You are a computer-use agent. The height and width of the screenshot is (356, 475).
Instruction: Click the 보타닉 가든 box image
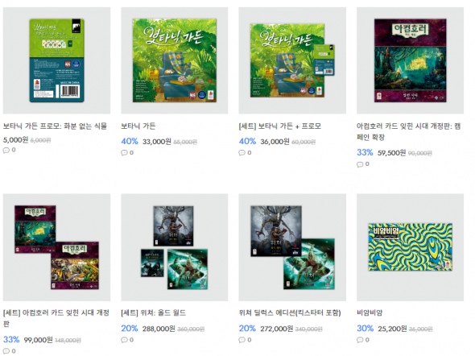point(175,60)
